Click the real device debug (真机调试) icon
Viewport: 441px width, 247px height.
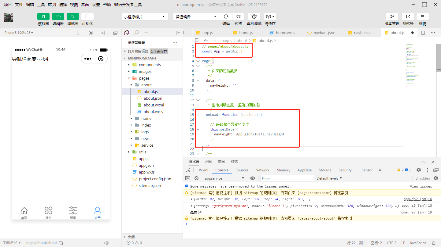click(x=254, y=16)
